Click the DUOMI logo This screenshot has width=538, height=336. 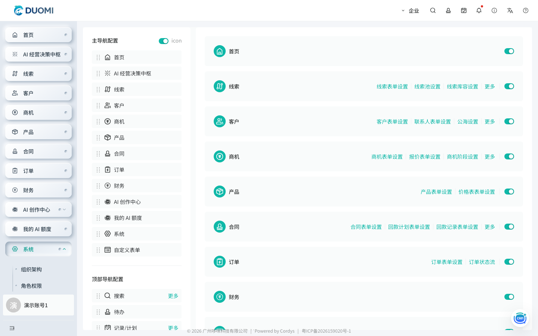34,10
